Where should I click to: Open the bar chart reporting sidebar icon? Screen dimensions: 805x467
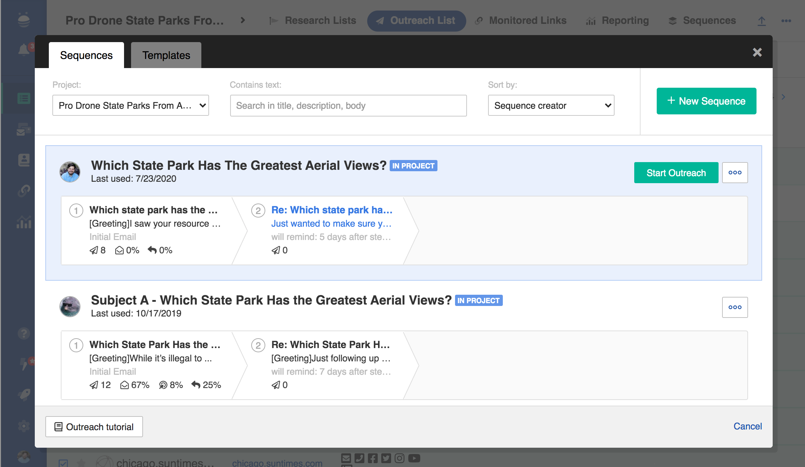pyautogui.click(x=24, y=222)
